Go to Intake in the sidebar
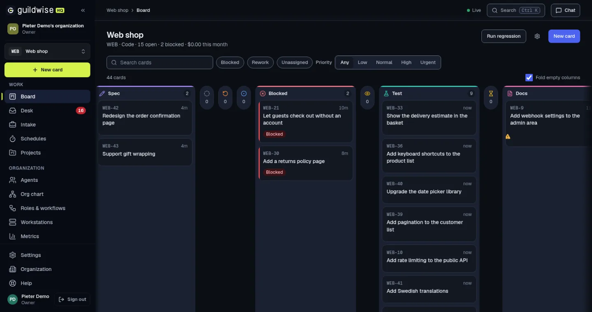Viewport: 592px width, 312px height. tap(47, 124)
